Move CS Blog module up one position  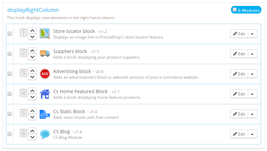coord(32,131)
